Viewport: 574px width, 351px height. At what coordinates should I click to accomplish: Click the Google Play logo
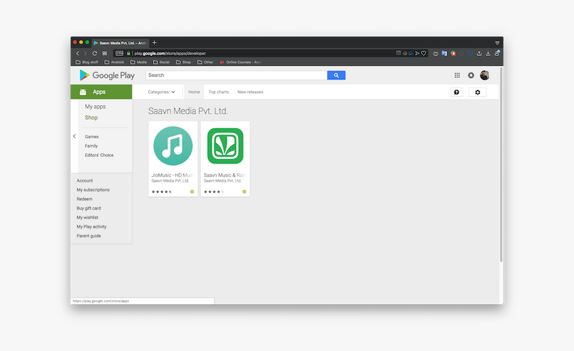tap(107, 75)
